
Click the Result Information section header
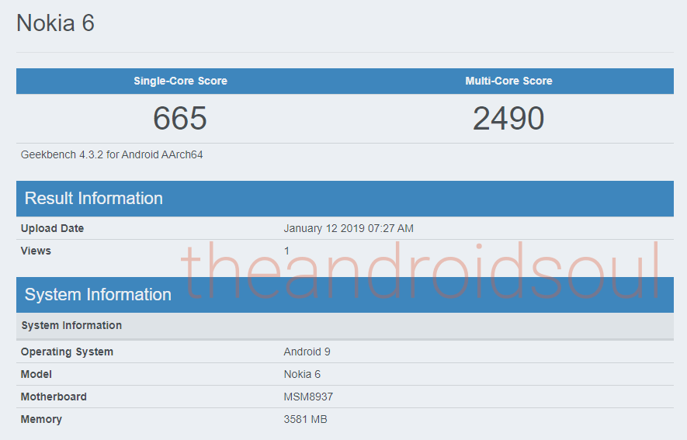[x=345, y=199]
